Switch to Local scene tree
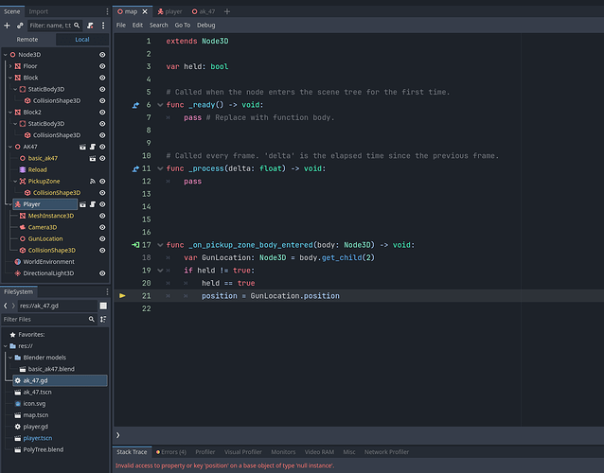 click(82, 39)
